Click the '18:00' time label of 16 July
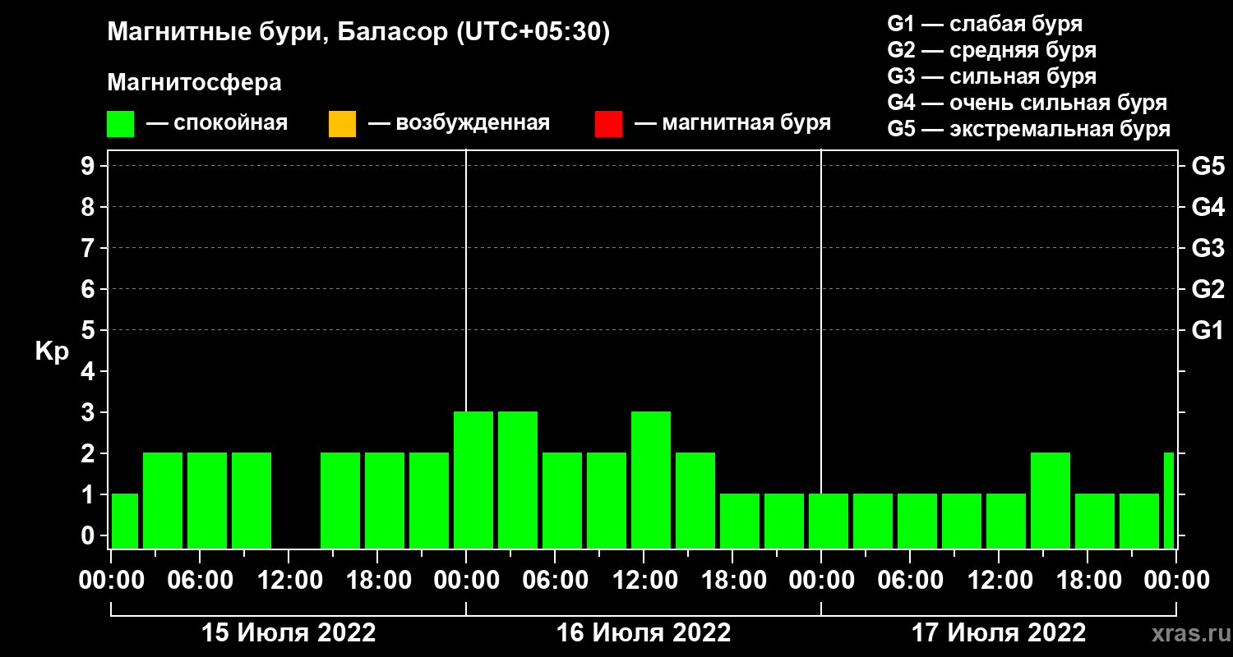 tap(732, 580)
